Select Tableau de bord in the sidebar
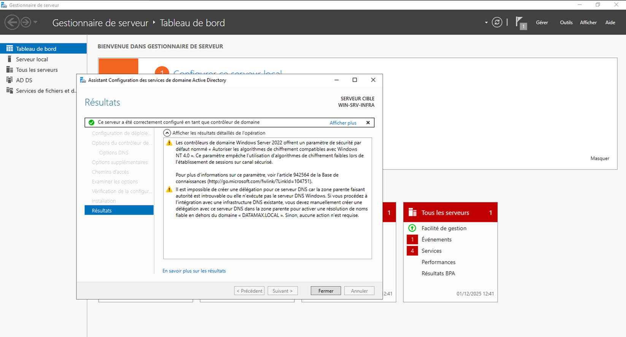 point(43,48)
